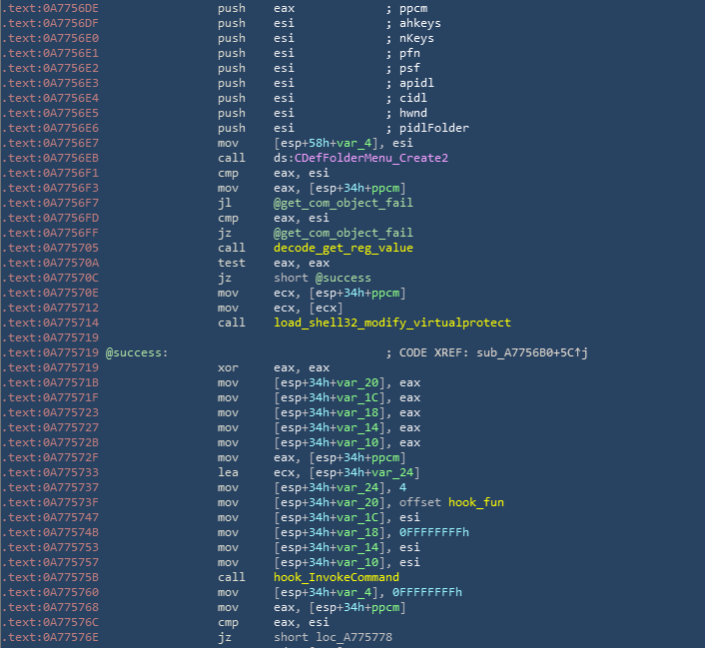This screenshot has height=648, width=705.
Task: Open the decode_get_reg_value function reference
Action: pyautogui.click(x=343, y=248)
